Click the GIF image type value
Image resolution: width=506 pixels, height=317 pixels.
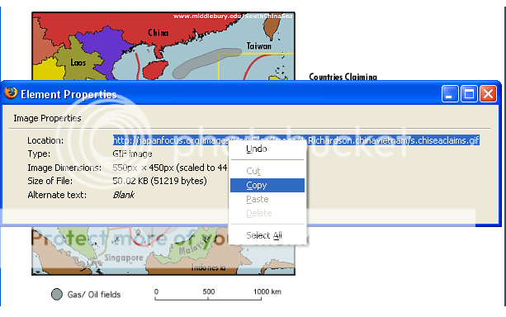pyautogui.click(x=132, y=154)
